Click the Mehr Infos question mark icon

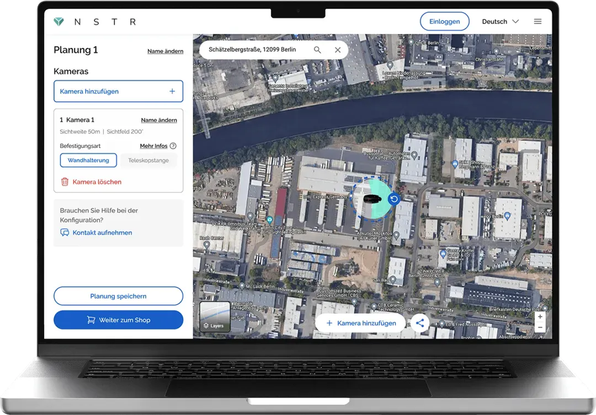pyautogui.click(x=173, y=146)
